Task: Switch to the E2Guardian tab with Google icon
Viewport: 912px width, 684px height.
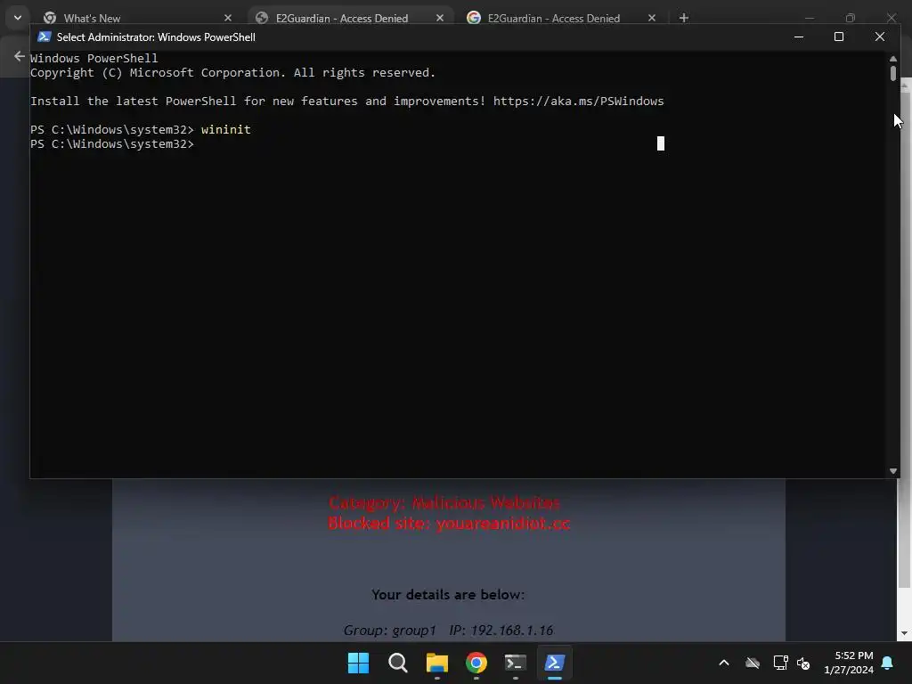Action: point(554,18)
